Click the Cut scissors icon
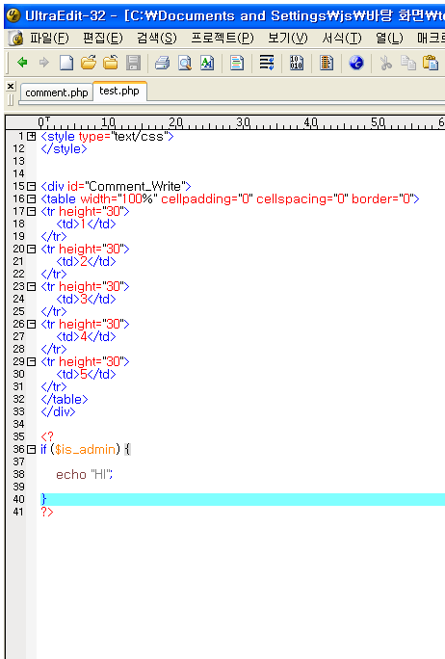The width and height of the screenshot is (445, 659). click(385, 63)
